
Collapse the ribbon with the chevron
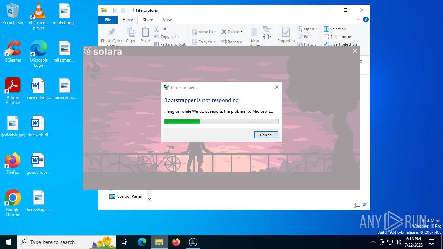358,20
